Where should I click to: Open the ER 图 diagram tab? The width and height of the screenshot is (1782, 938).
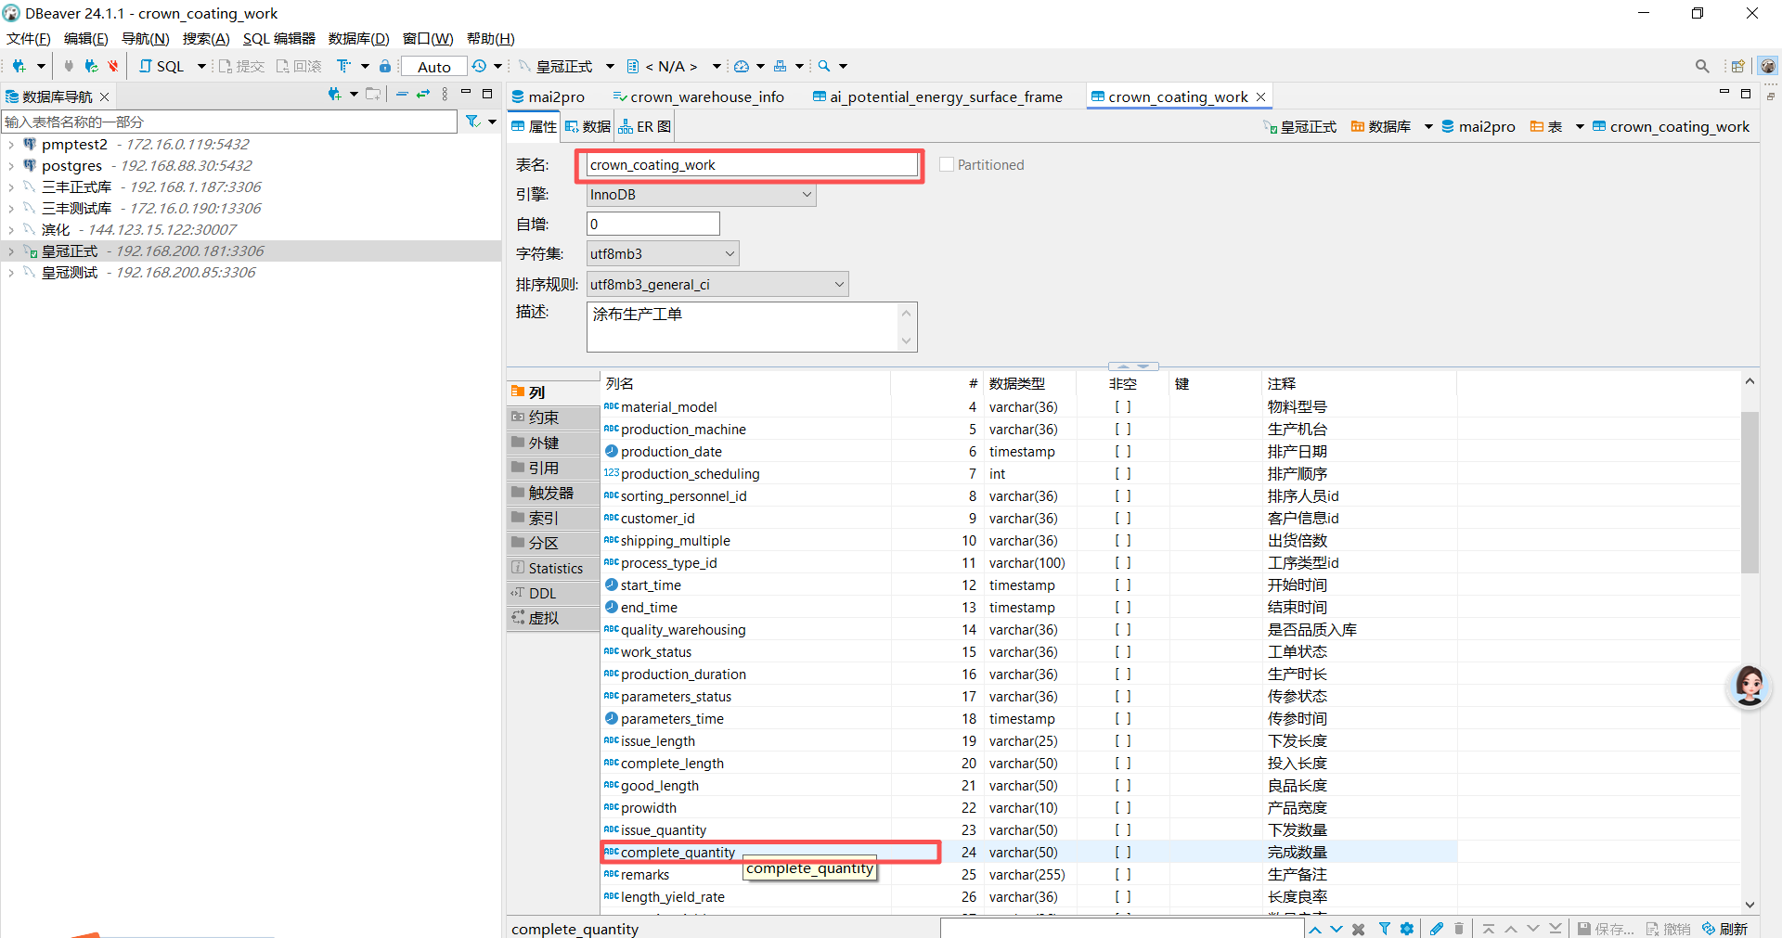644,126
